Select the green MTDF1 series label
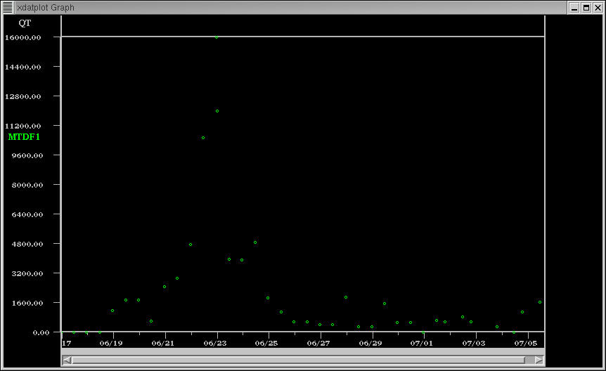This screenshot has width=606, height=371. tap(24, 137)
